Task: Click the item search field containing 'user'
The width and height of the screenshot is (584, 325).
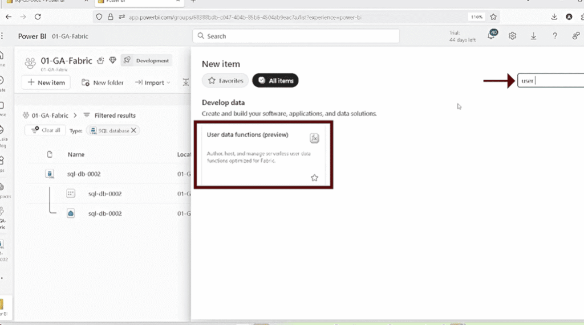Action: pyautogui.click(x=551, y=81)
